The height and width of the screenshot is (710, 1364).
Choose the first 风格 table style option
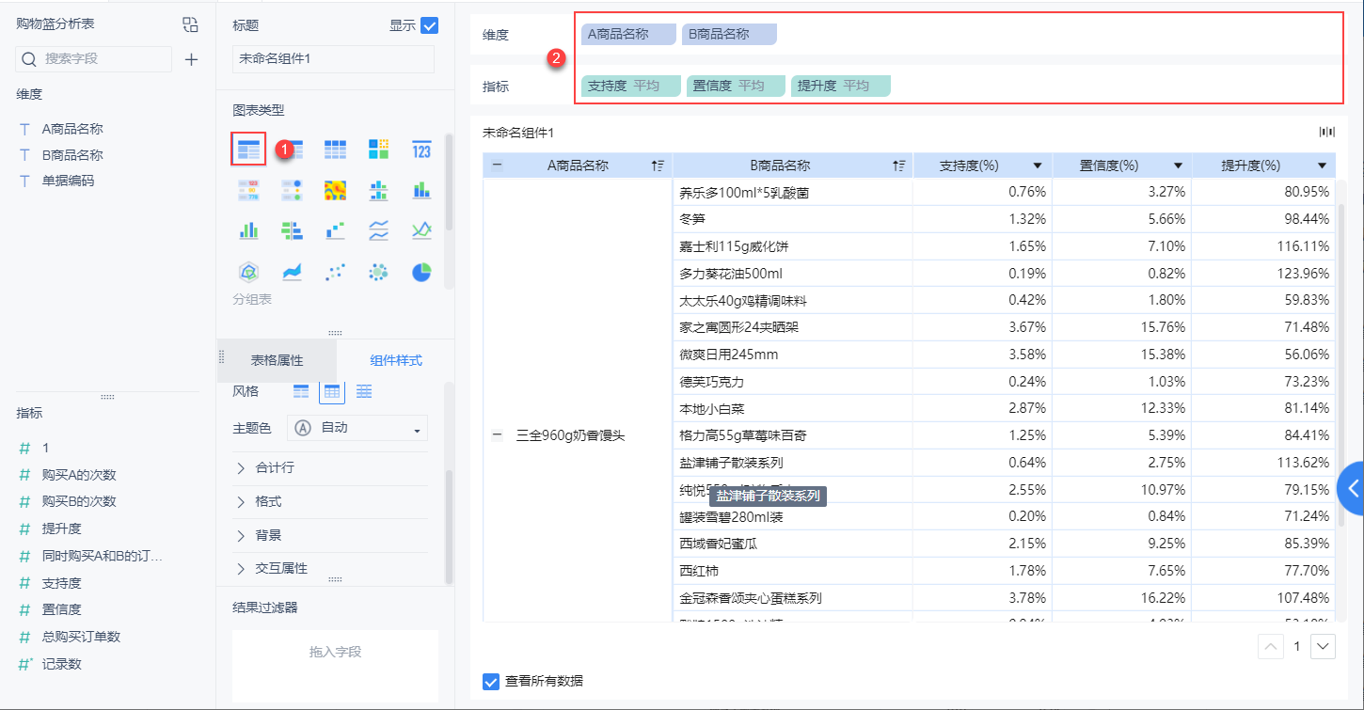click(x=301, y=391)
